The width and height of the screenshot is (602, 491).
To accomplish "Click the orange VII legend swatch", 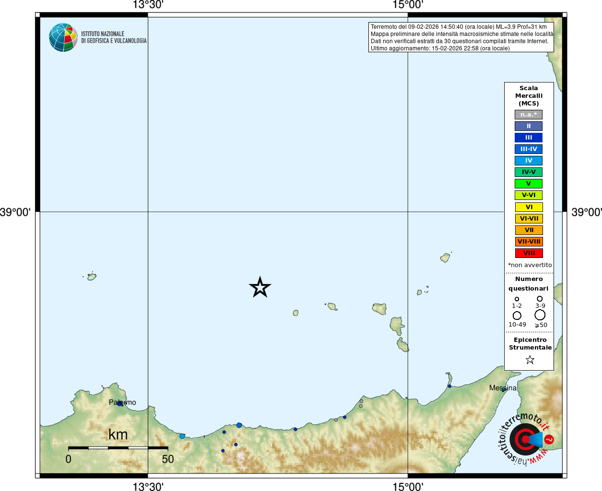I will click(529, 230).
